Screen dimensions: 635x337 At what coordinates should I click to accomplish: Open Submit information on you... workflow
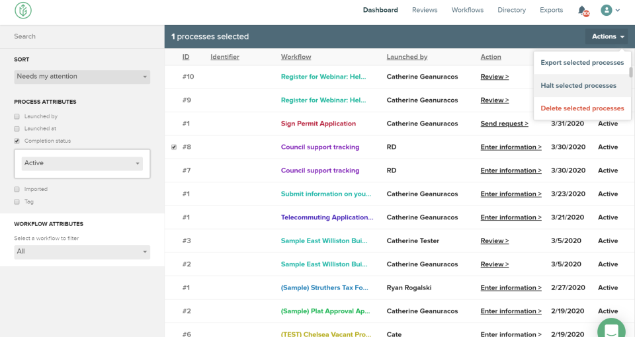point(326,194)
